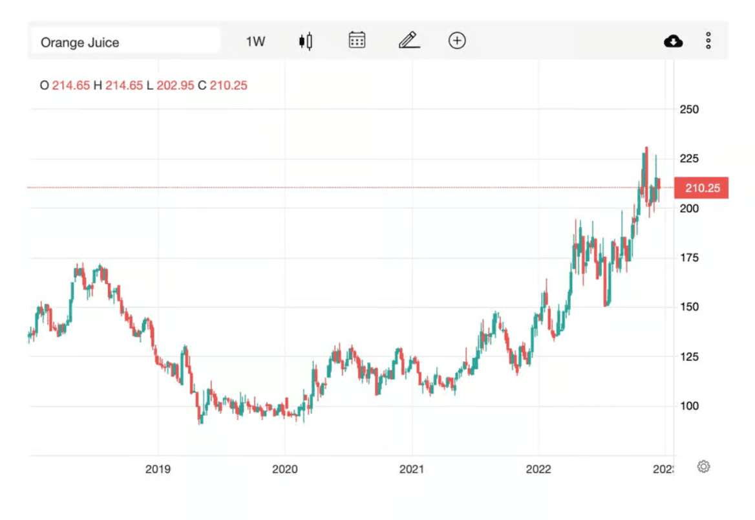Open the calendar date range picker
Screen dimensions: 755x520
[x=357, y=40]
